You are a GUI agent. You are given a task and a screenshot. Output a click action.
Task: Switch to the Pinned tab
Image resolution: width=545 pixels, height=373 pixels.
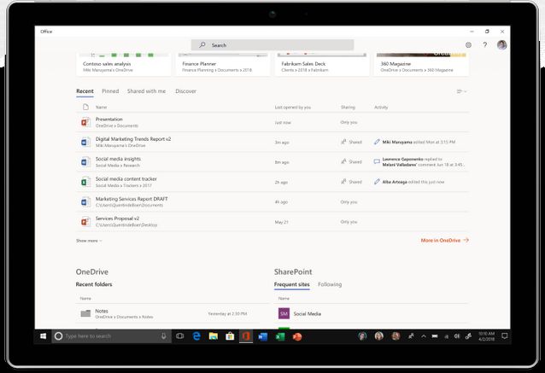tap(110, 91)
